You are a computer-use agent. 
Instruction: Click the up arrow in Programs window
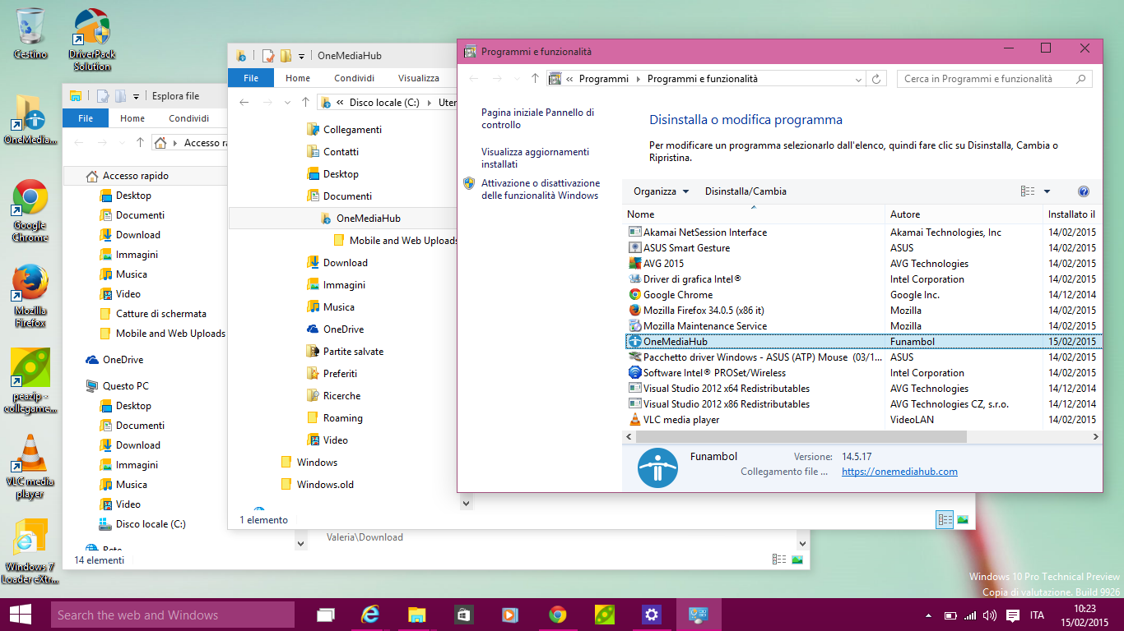535,79
